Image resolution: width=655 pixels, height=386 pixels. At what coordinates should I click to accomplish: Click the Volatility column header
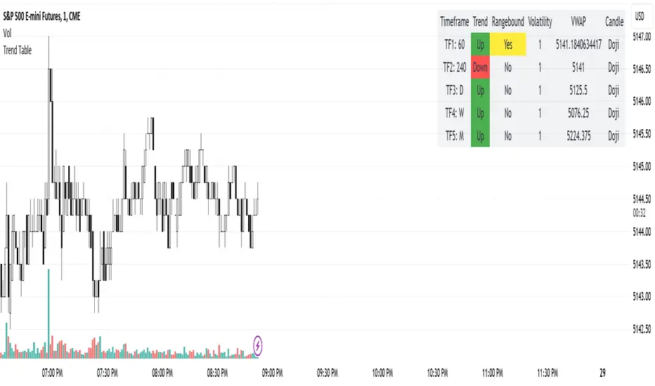tap(540, 22)
